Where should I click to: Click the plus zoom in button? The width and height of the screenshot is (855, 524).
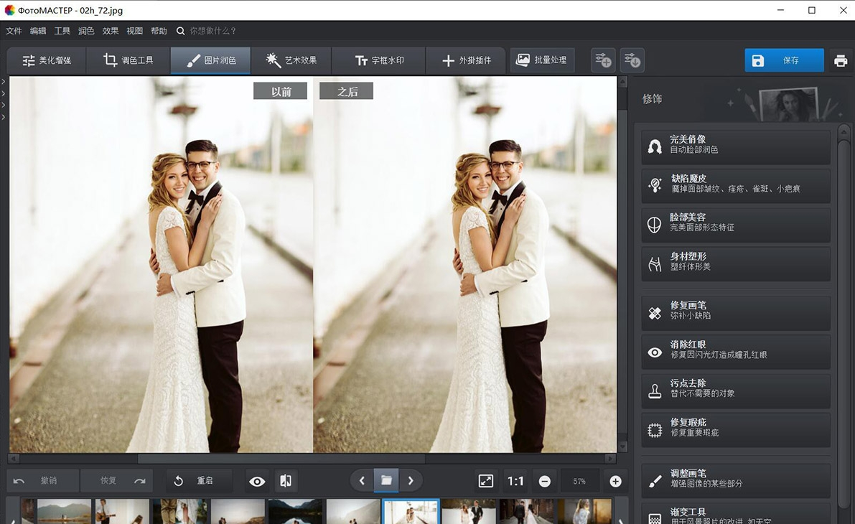point(616,482)
